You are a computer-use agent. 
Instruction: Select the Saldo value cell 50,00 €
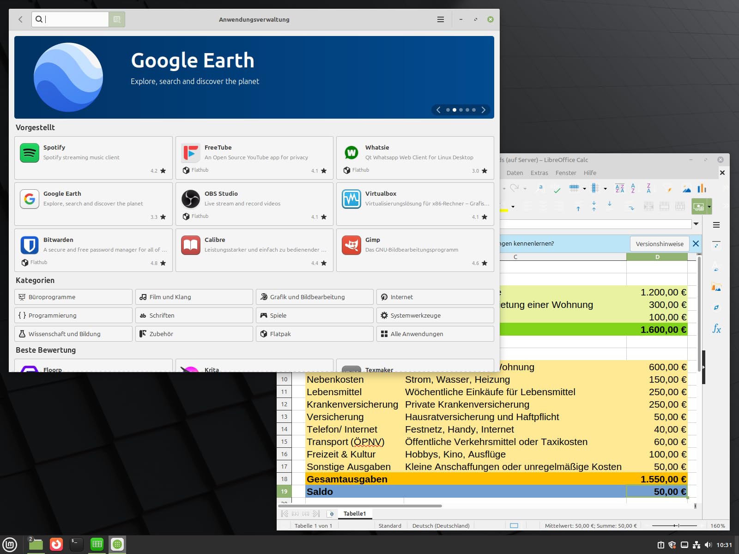click(657, 492)
